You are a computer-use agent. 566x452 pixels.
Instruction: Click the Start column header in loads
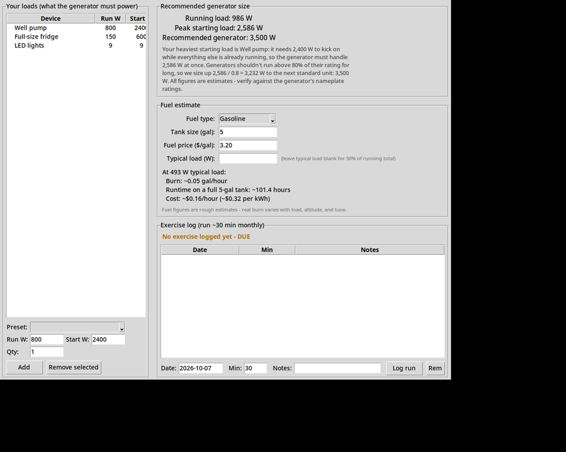point(136,19)
